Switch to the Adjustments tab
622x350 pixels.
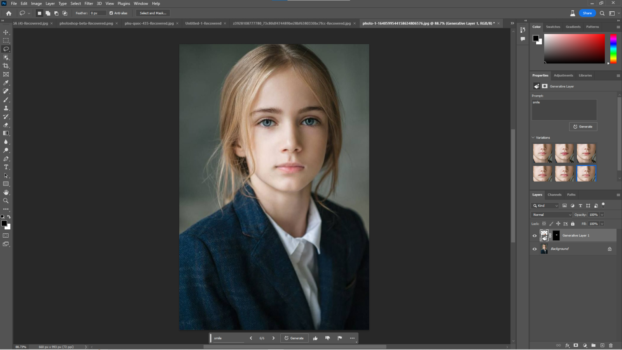coord(563,75)
